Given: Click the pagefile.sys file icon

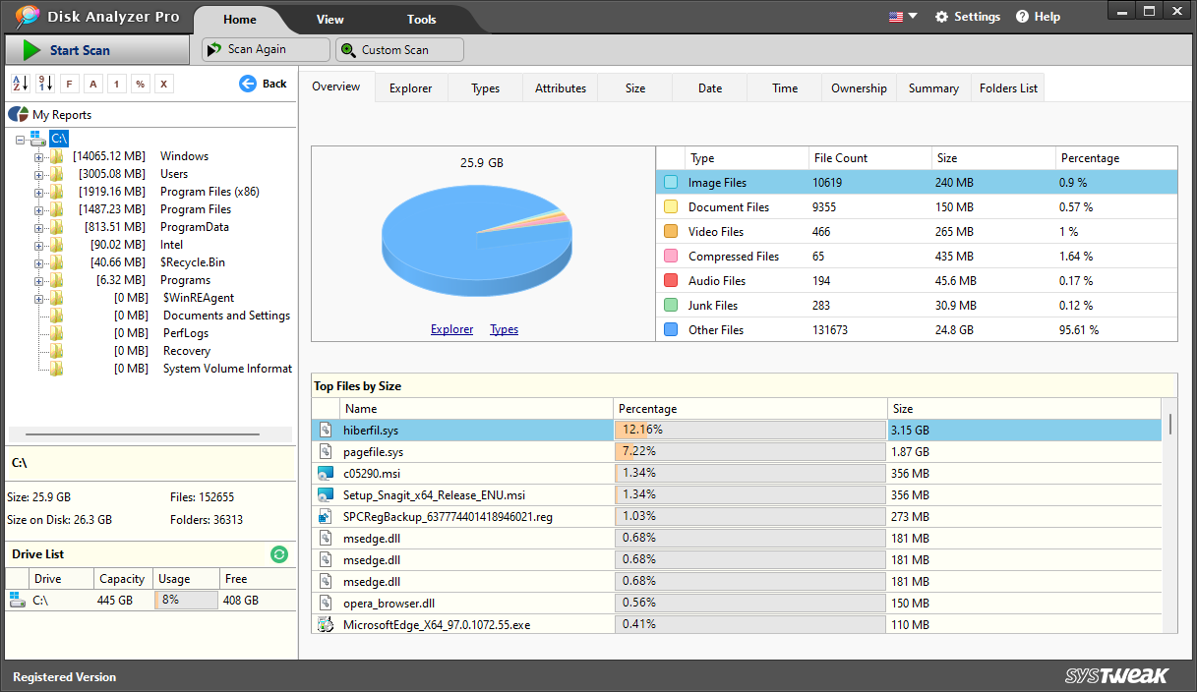Looking at the screenshot, I should (x=326, y=452).
